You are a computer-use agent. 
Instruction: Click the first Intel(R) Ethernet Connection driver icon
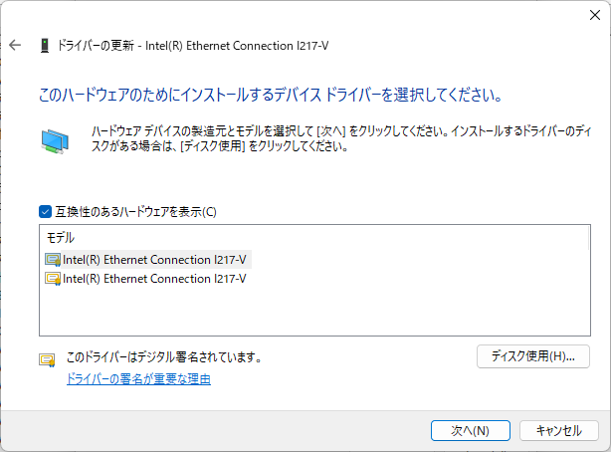tap(53, 259)
